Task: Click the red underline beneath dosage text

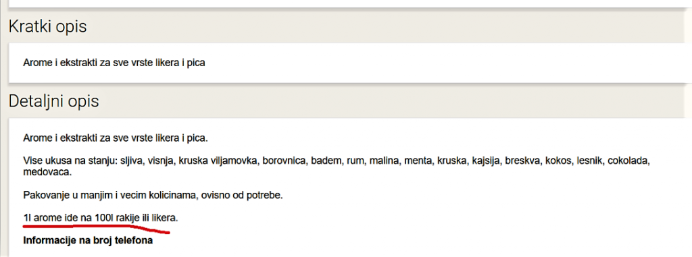Action: [x=96, y=227]
